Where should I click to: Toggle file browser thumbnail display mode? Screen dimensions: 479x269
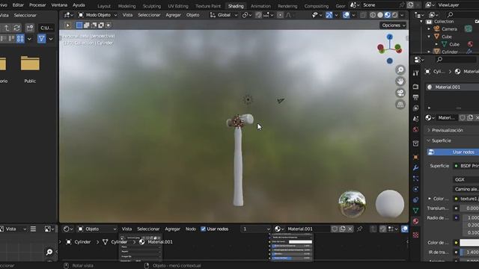(x=20, y=39)
